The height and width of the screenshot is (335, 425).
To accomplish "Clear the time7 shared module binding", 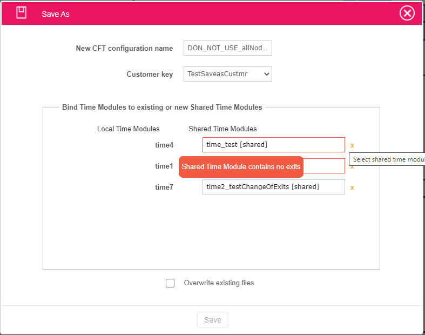I will point(352,187).
